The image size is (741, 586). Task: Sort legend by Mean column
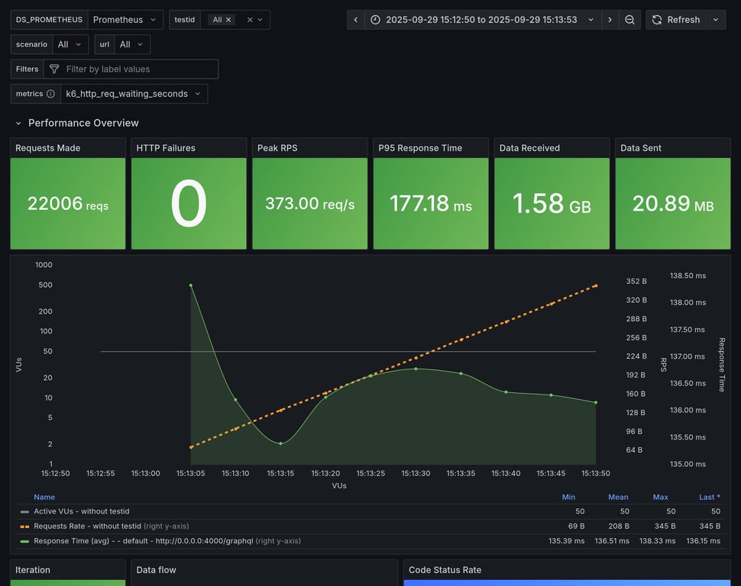[x=618, y=497]
